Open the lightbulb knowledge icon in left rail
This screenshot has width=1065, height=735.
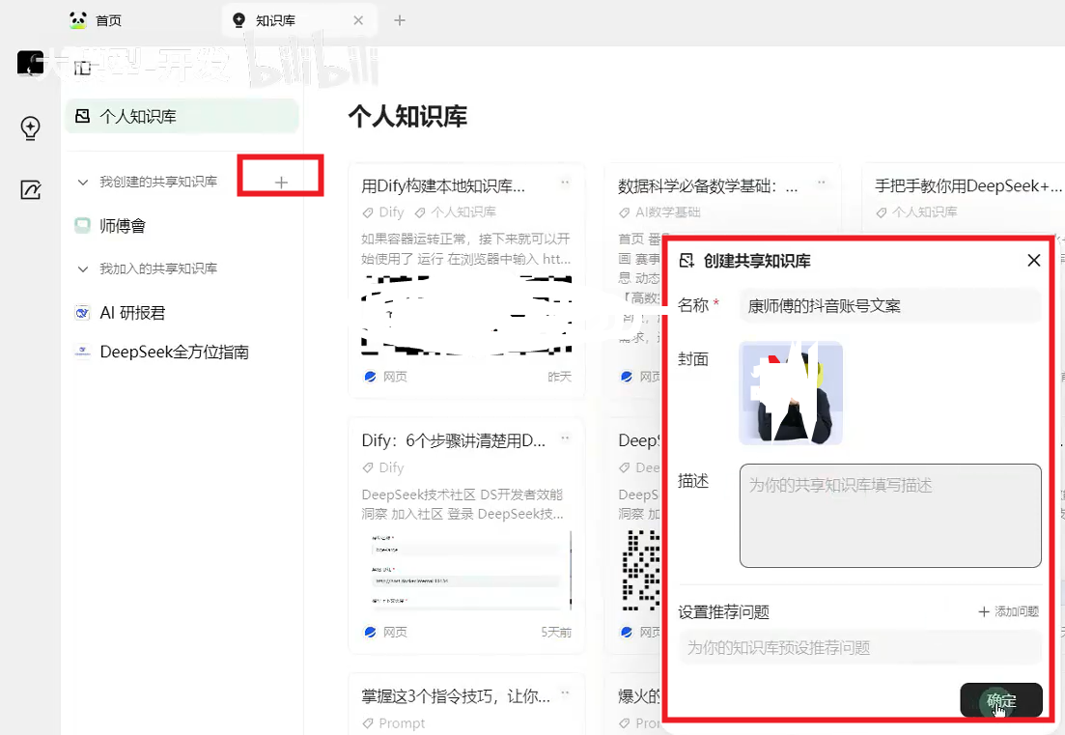click(31, 127)
